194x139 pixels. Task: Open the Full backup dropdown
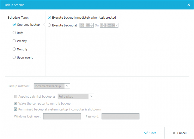click(91, 96)
